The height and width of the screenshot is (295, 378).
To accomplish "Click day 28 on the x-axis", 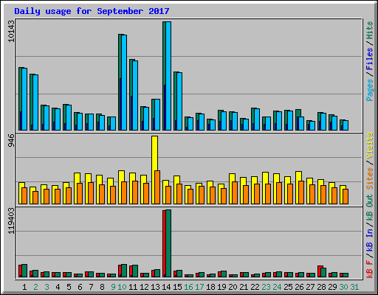I will [321, 287].
